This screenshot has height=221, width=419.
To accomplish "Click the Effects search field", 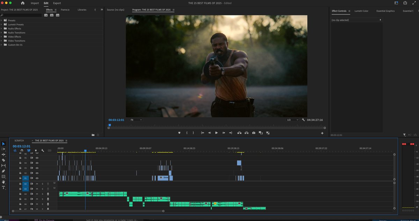I will 21,15.
